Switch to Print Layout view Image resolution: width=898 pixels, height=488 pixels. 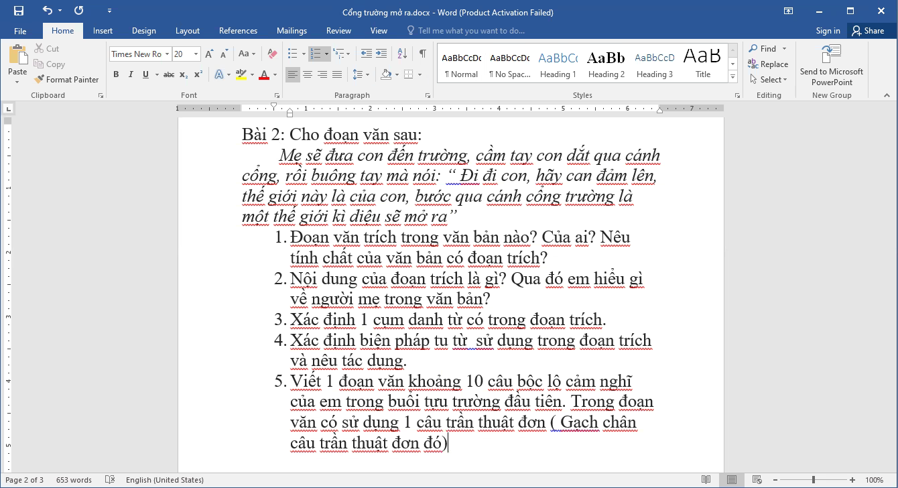tap(731, 480)
